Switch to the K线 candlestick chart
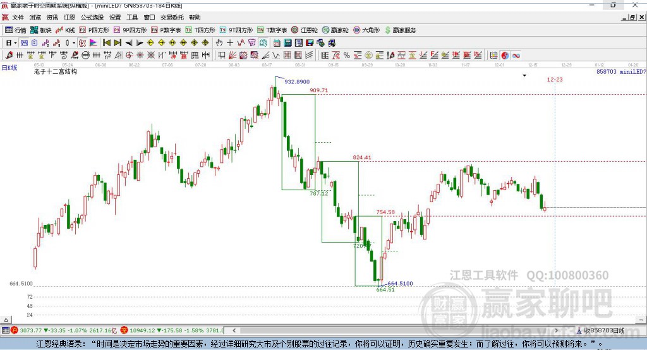 tap(65, 30)
